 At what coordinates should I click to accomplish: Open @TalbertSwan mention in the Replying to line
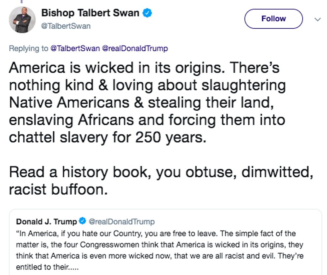(x=75, y=49)
